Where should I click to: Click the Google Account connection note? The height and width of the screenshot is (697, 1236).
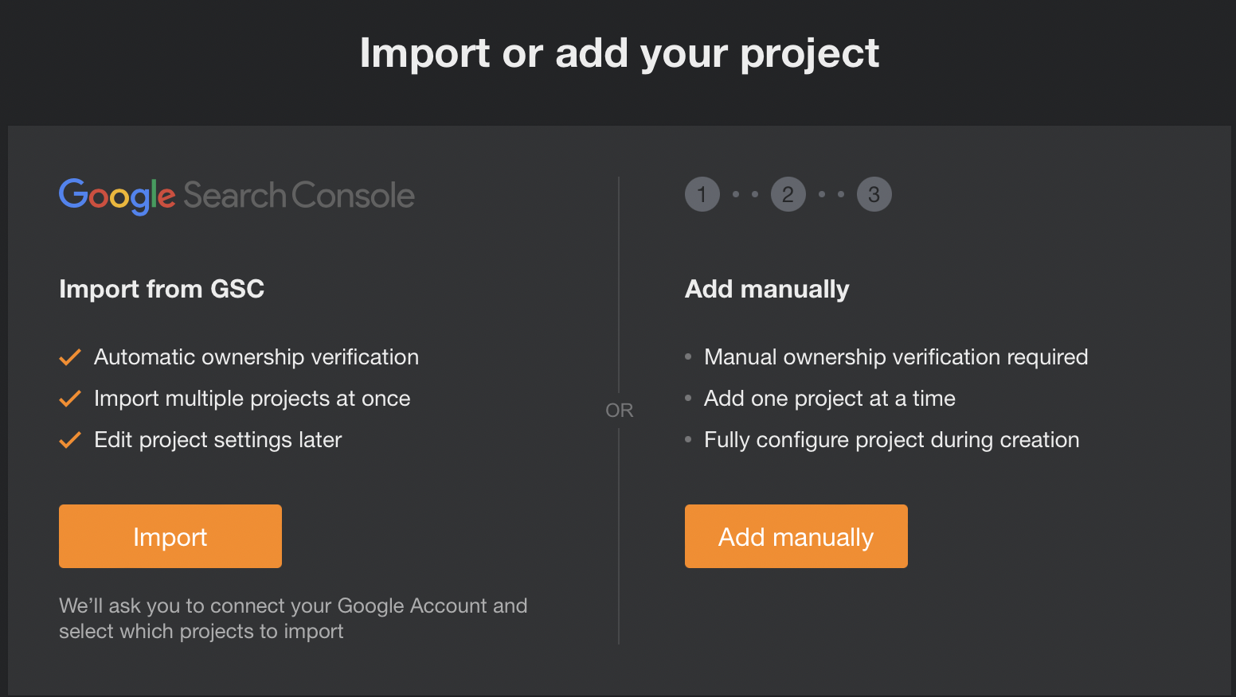293,618
